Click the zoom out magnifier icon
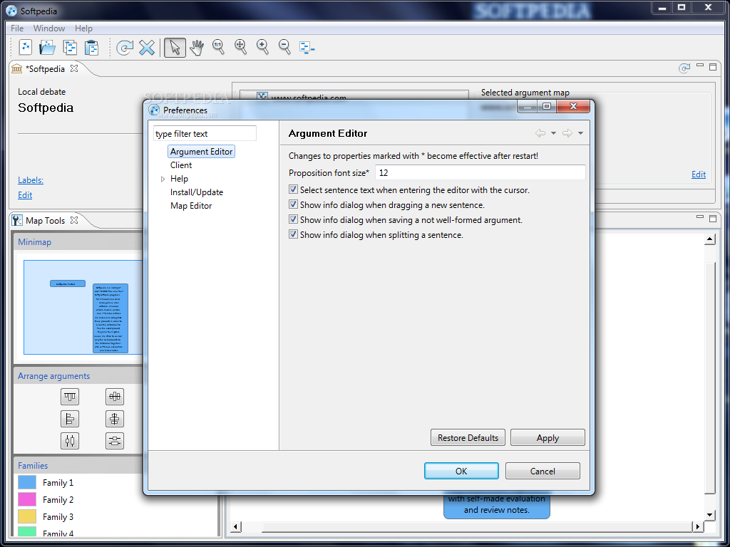This screenshot has height=547, width=730. point(284,47)
